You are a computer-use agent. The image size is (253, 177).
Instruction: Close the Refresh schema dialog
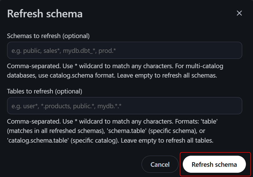click(x=239, y=13)
